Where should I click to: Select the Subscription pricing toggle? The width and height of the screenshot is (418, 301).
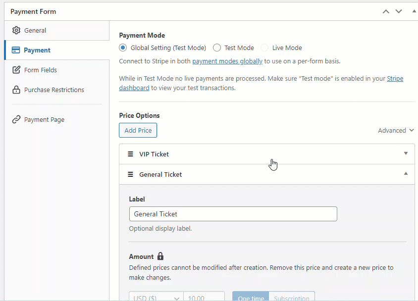pos(292,298)
